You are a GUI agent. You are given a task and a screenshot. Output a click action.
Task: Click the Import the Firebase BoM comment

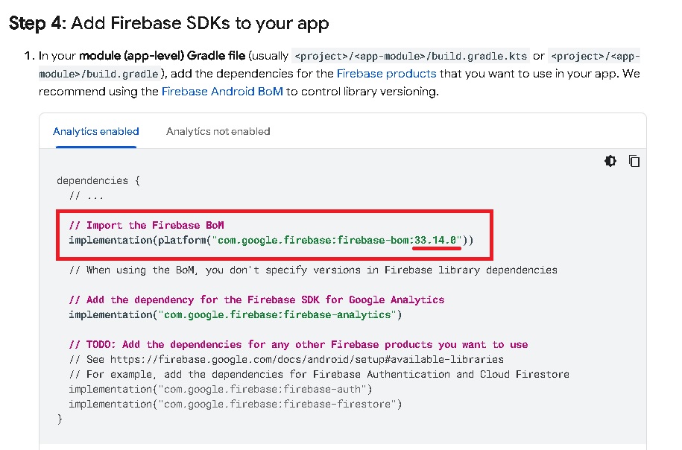[146, 225]
